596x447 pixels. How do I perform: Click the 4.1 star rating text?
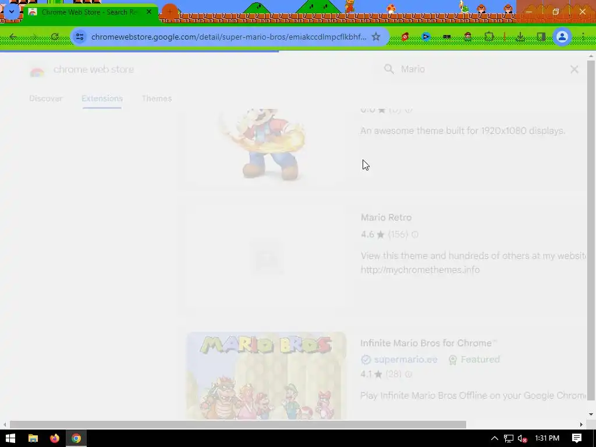tap(371, 374)
